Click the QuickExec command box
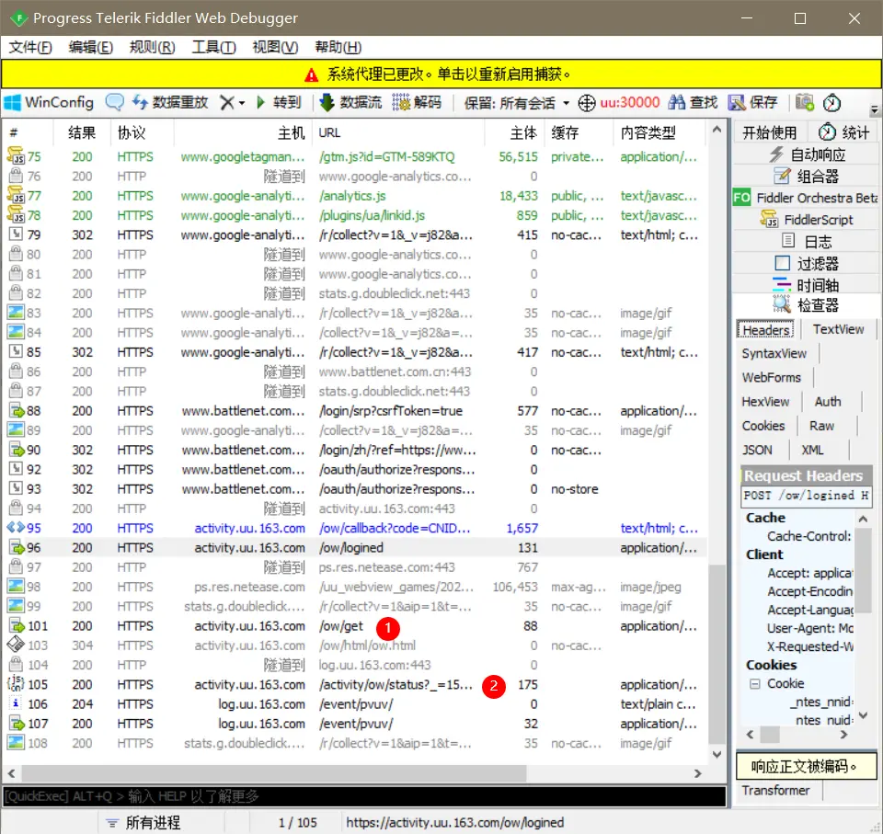 (x=368, y=796)
